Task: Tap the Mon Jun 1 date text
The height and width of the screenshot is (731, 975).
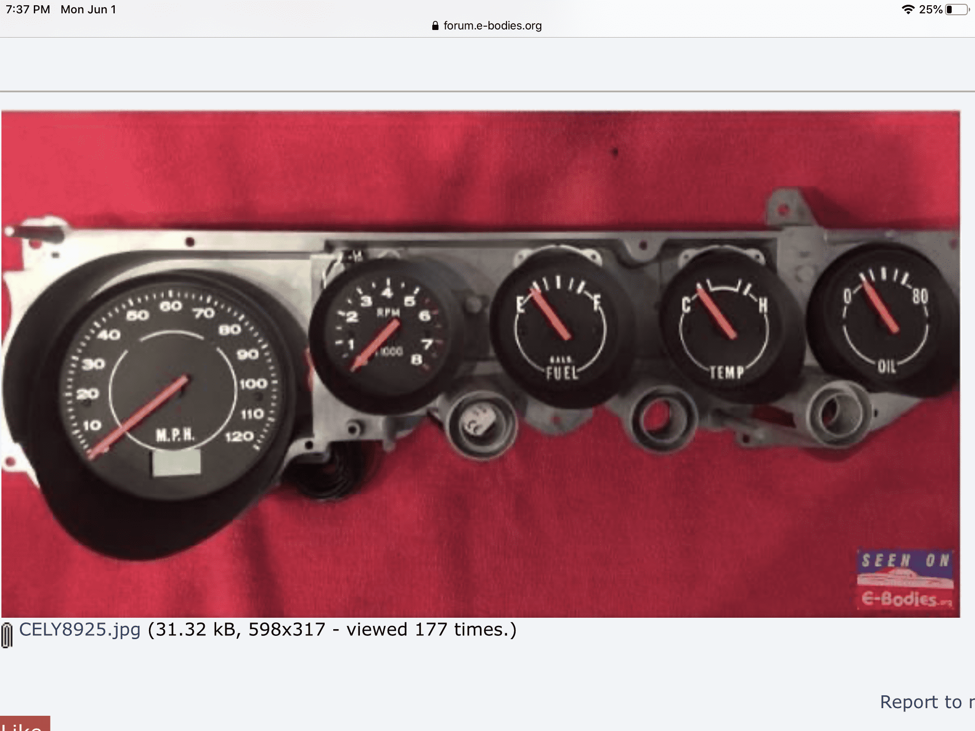Action: (x=88, y=10)
